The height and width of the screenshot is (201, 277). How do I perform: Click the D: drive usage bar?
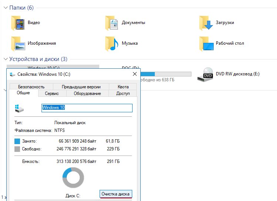166,74
